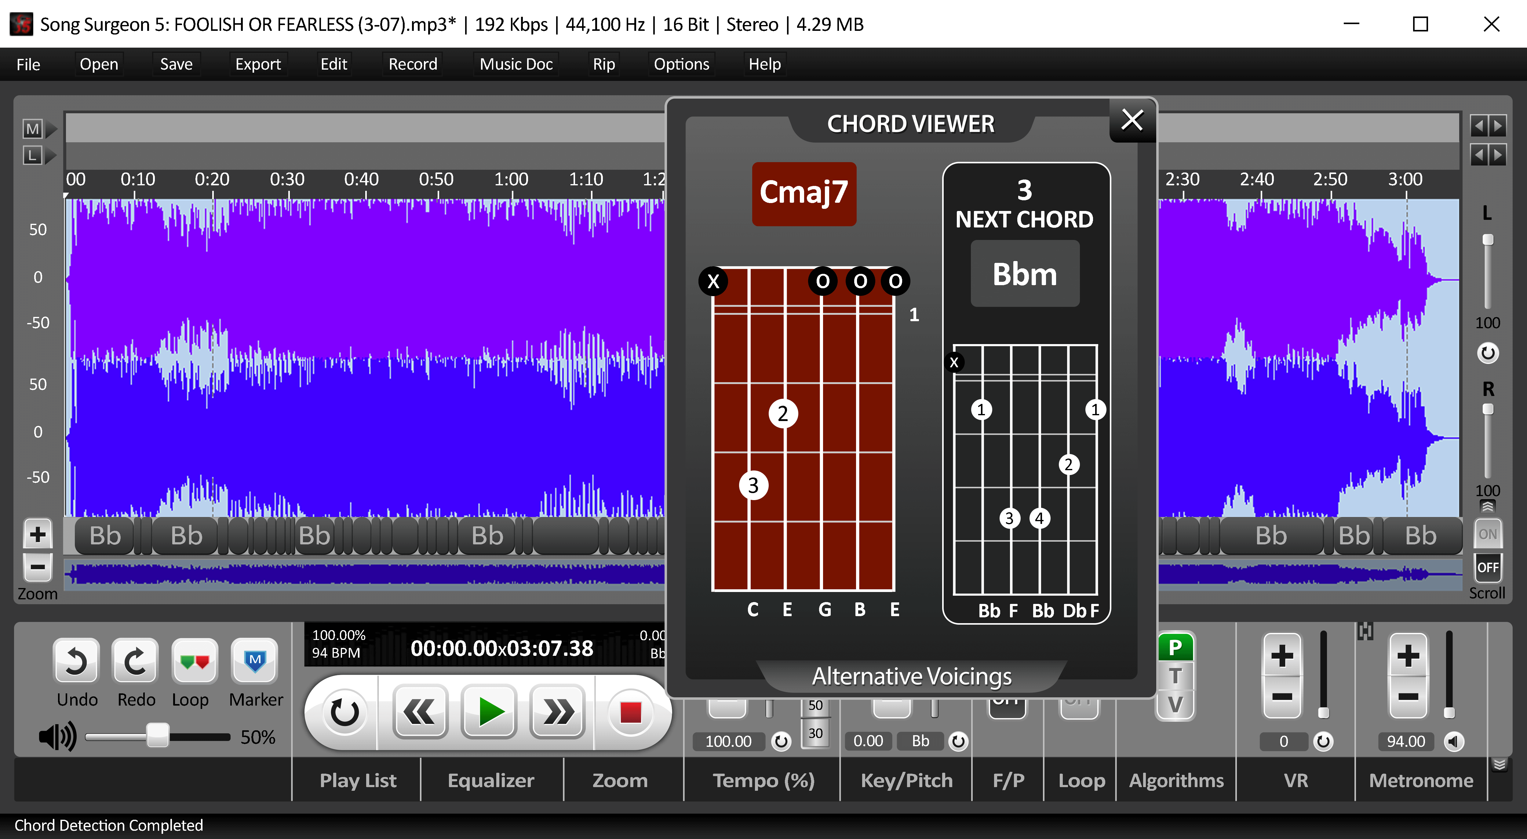Open the Music Doc menu
Image resolution: width=1527 pixels, height=839 pixels.
coord(515,64)
